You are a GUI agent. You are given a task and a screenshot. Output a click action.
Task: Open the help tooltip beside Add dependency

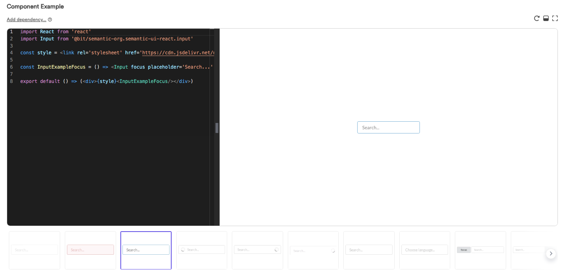[50, 19]
